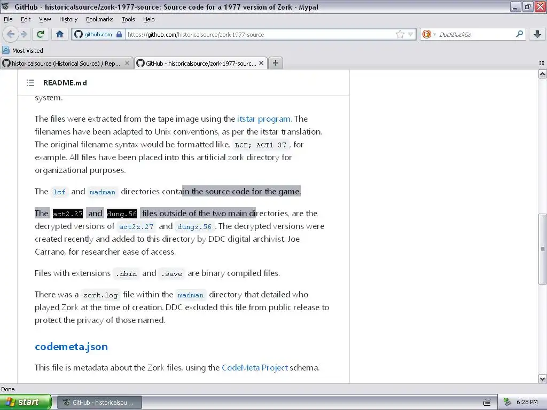Close the zork-1977-source tab
Viewport: 547px width, 410px height.
pos(261,63)
